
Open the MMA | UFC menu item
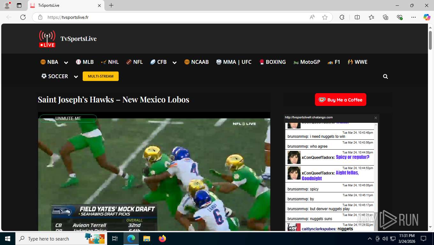[234, 62]
